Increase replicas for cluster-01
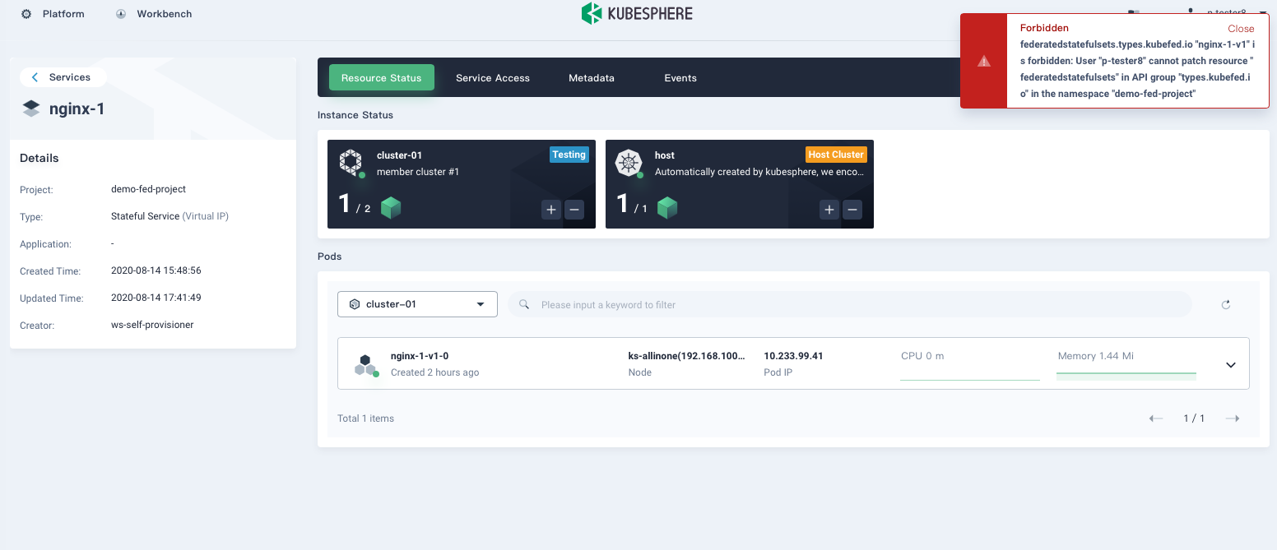The image size is (1277, 550). click(550, 210)
